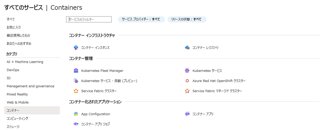Click コンテナー管理 section heading
The height and width of the screenshot is (130, 328).
pos(81,58)
